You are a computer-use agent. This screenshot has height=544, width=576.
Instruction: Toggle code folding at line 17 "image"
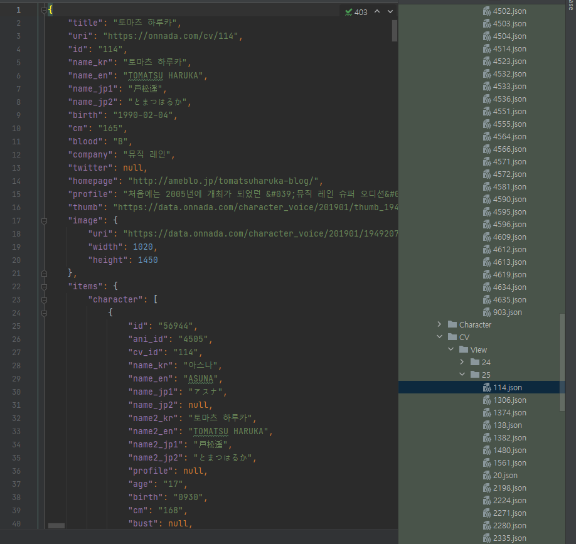point(44,221)
